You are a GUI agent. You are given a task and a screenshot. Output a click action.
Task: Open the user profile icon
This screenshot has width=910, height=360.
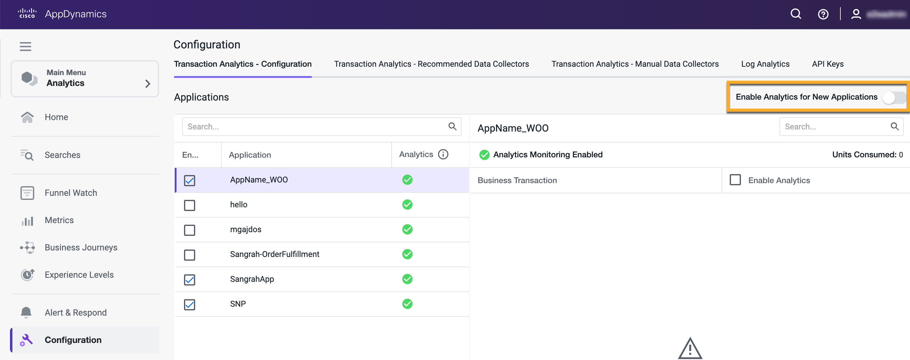pos(856,14)
